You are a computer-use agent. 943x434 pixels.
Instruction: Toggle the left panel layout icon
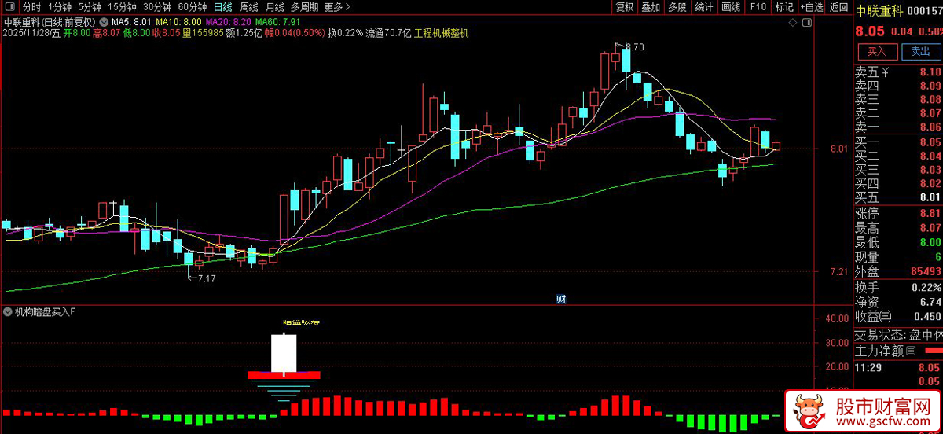(10, 7)
